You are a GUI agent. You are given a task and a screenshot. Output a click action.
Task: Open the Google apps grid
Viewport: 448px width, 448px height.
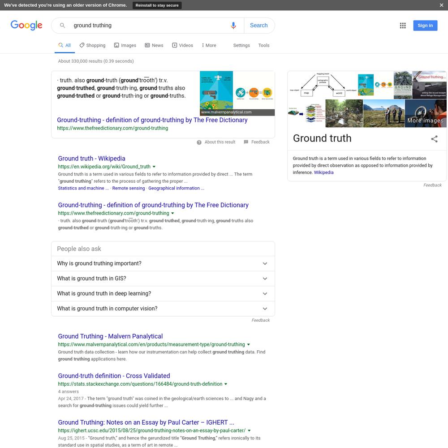coord(403,26)
